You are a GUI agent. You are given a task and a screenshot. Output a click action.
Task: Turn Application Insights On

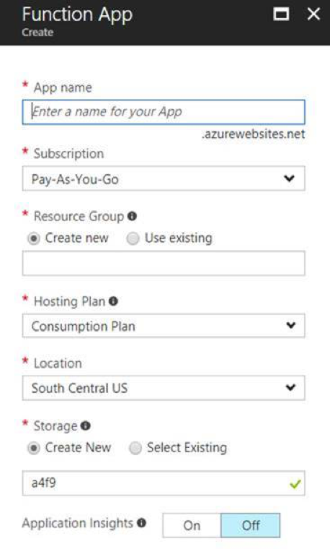[x=192, y=525]
